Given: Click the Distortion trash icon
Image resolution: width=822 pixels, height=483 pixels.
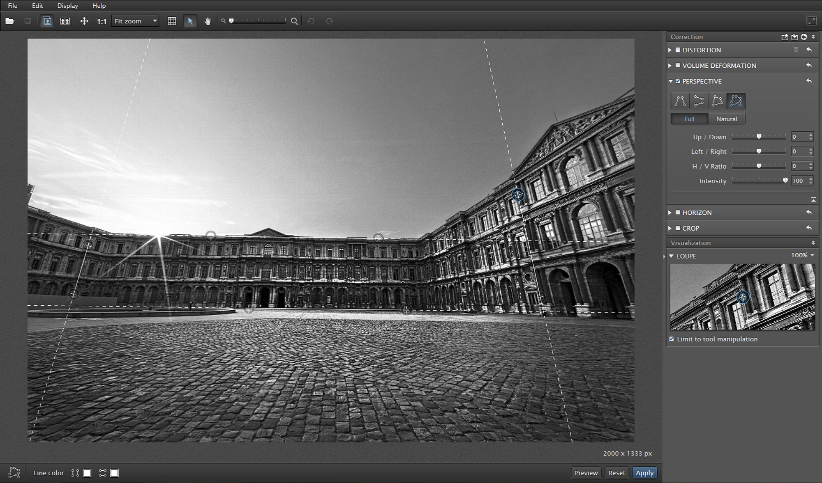Looking at the screenshot, I should click(796, 50).
